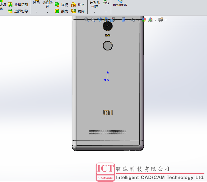Select the MI logo on phone back

108,112
